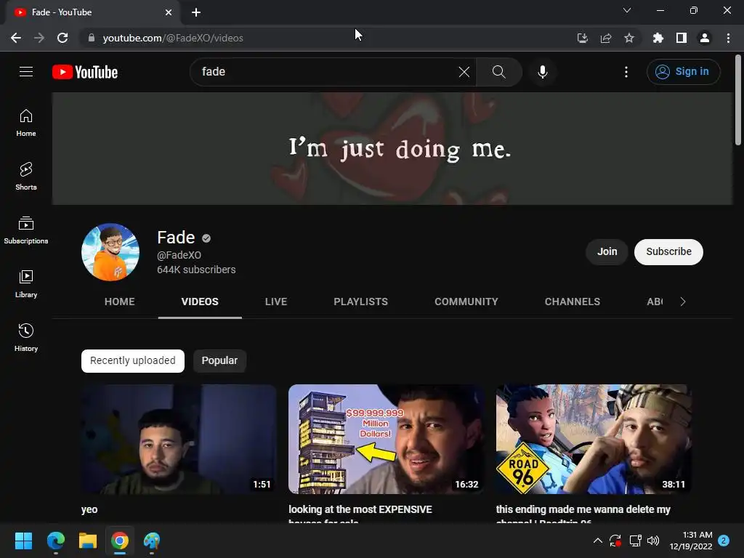744x558 pixels.
Task: Open Subscriptions in the sidebar
Action: 26,230
